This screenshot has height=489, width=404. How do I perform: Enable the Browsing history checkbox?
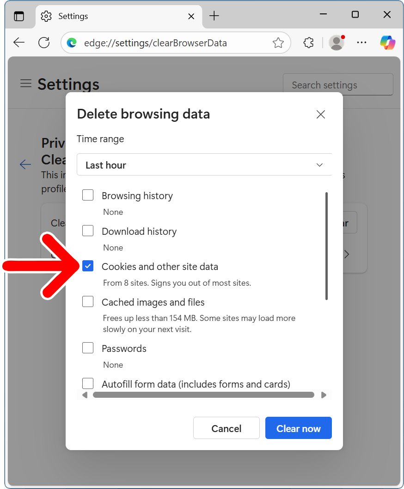pos(88,195)
